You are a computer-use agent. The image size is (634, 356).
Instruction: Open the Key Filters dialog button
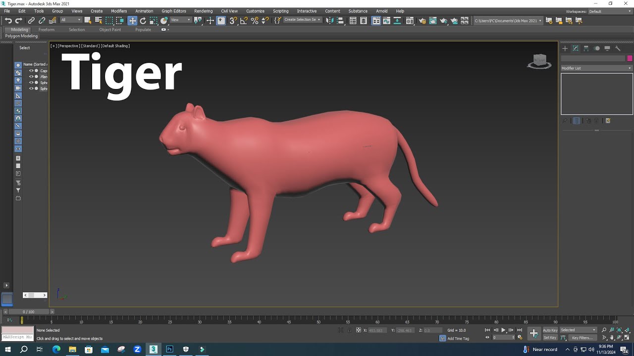(582, 338)
